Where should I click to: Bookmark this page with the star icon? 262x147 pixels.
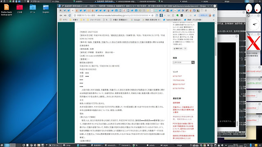(152, 16)
